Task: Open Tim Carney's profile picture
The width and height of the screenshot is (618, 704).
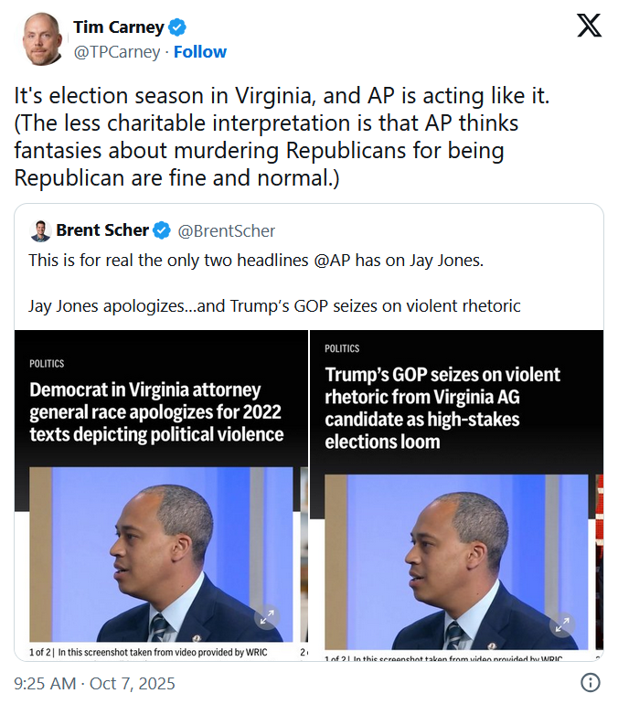Action: click(x=43, y=39)
